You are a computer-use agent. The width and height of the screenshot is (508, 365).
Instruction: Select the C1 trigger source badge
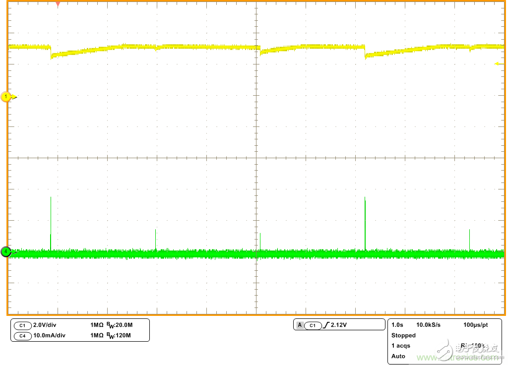tap(312, 325)
